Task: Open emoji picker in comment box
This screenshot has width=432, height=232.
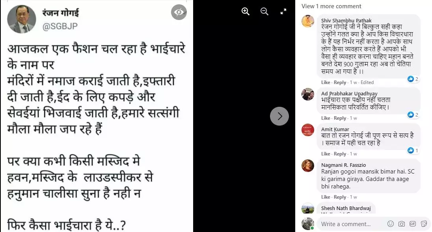Action: pyautogui.click(x=390, y=224)
